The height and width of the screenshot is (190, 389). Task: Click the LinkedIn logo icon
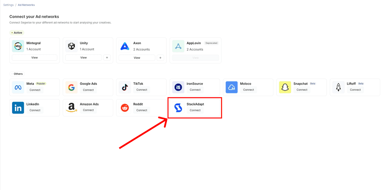(x=18, y=108)
